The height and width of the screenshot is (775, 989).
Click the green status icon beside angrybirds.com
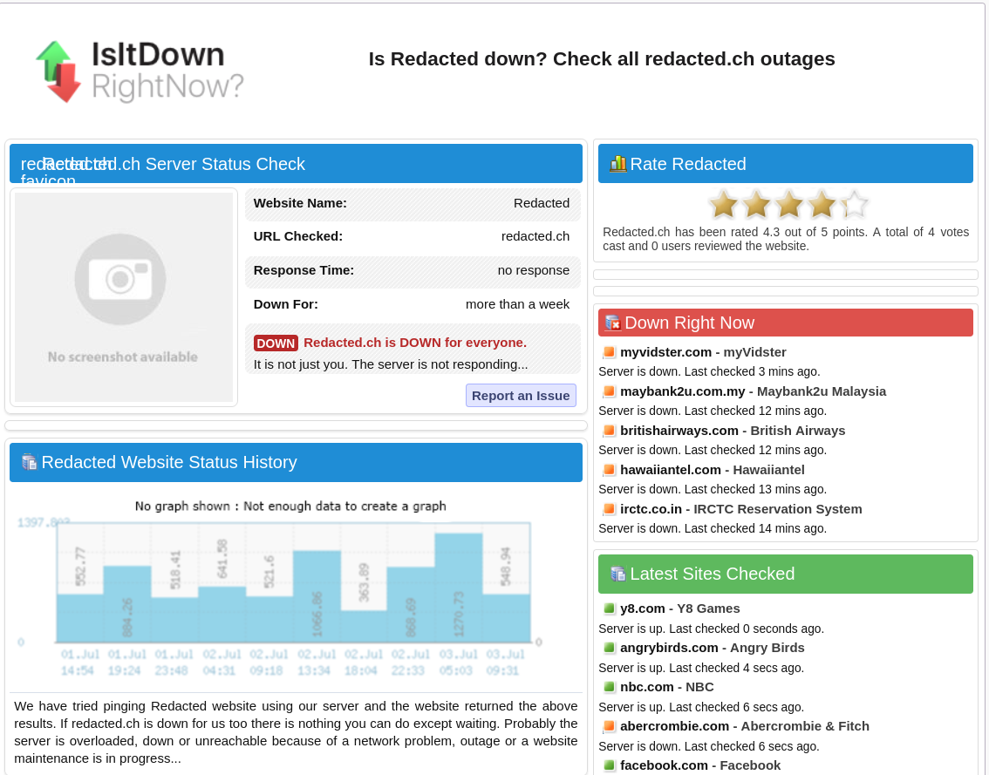[609, 648]
